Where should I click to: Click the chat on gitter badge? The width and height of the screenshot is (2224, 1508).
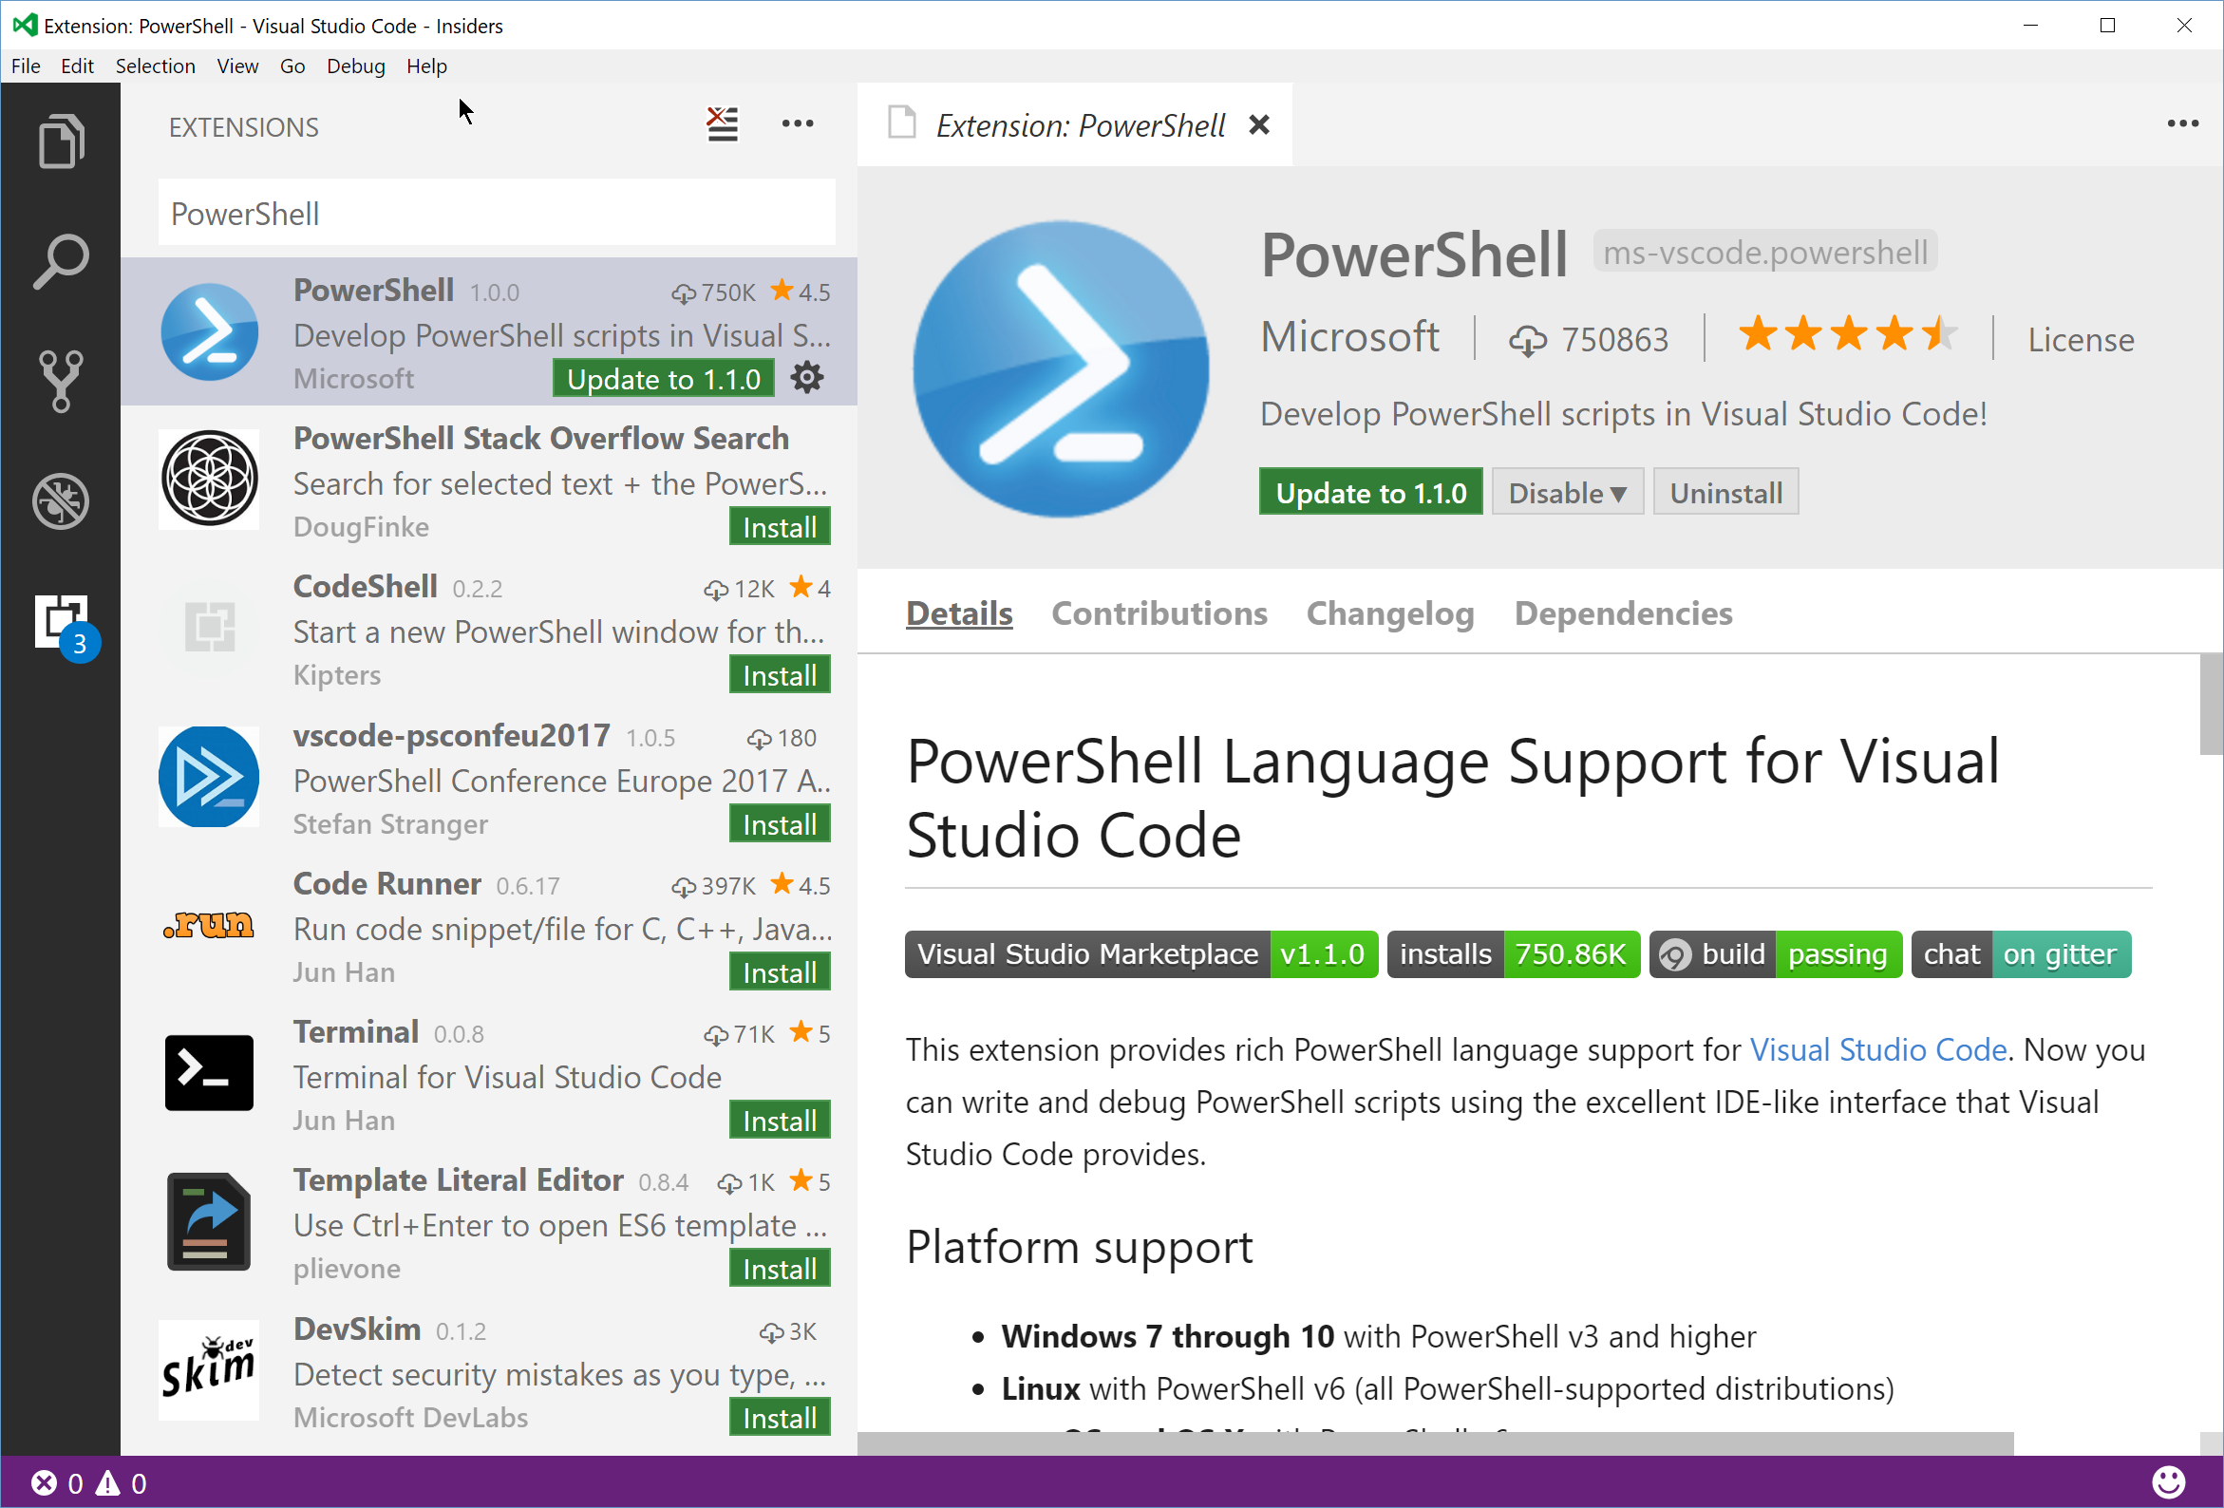click(2021, 954)
